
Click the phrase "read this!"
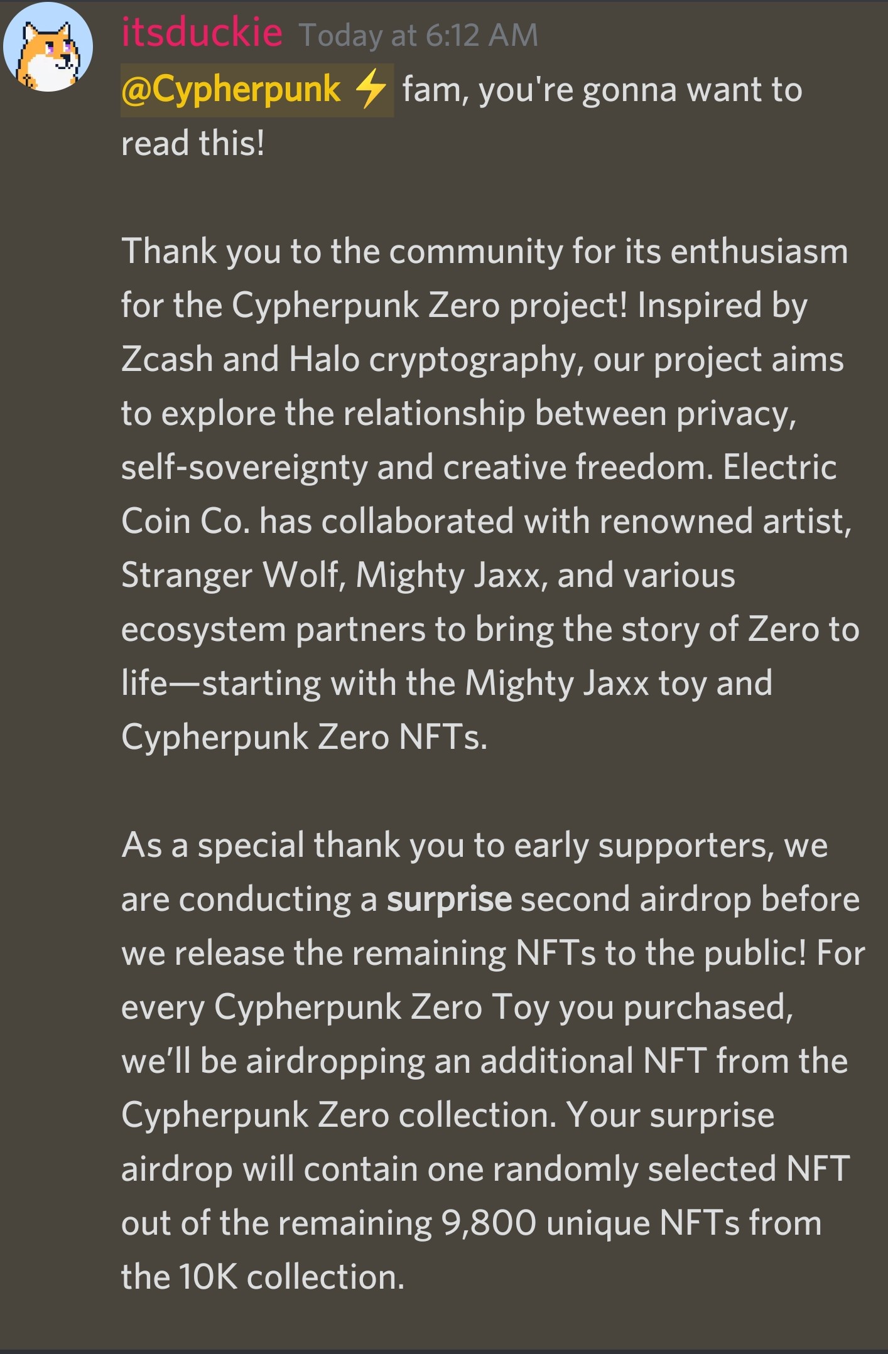click(x=193, y=144)
